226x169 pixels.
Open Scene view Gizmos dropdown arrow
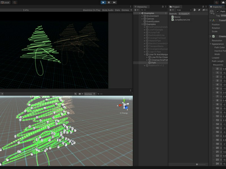94,94
